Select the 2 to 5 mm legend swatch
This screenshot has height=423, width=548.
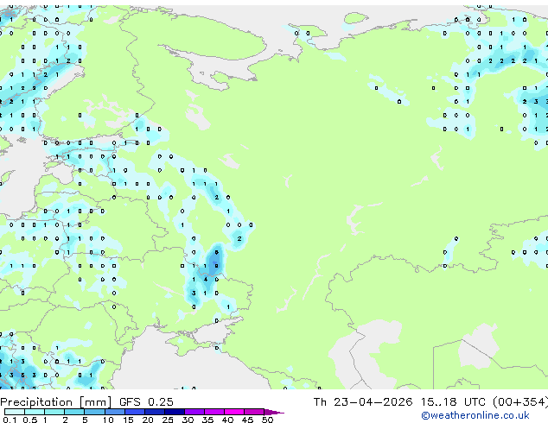pyautogui.click(x=74, y=412)
